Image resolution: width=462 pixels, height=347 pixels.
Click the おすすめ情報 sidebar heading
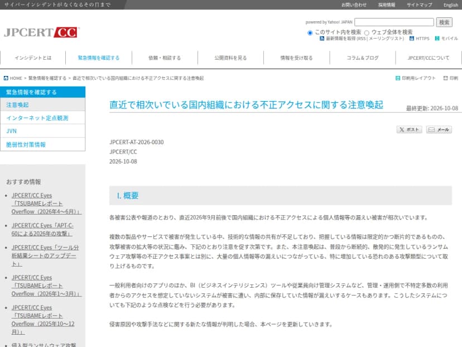pyautogui.click(x=23, y=182)
